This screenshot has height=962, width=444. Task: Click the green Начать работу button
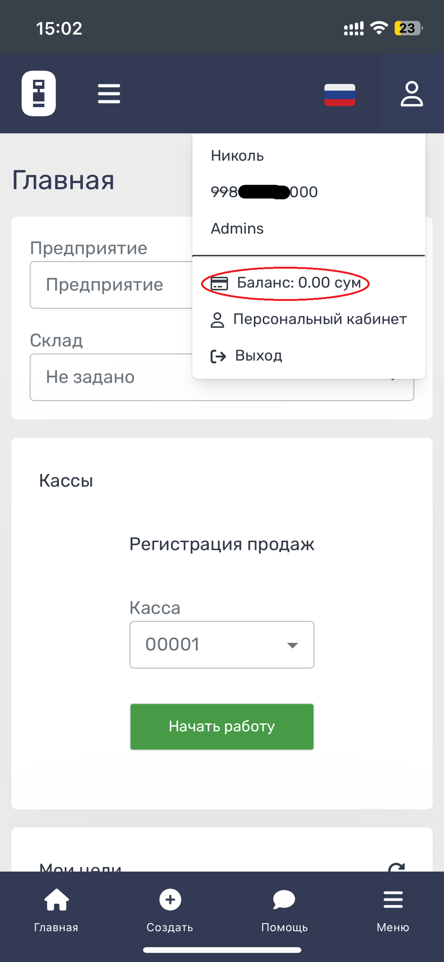(x=222, y=727)
